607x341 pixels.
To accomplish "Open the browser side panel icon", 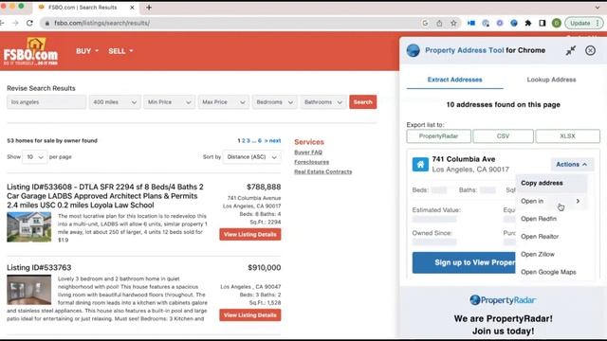I will pos(543,23).
